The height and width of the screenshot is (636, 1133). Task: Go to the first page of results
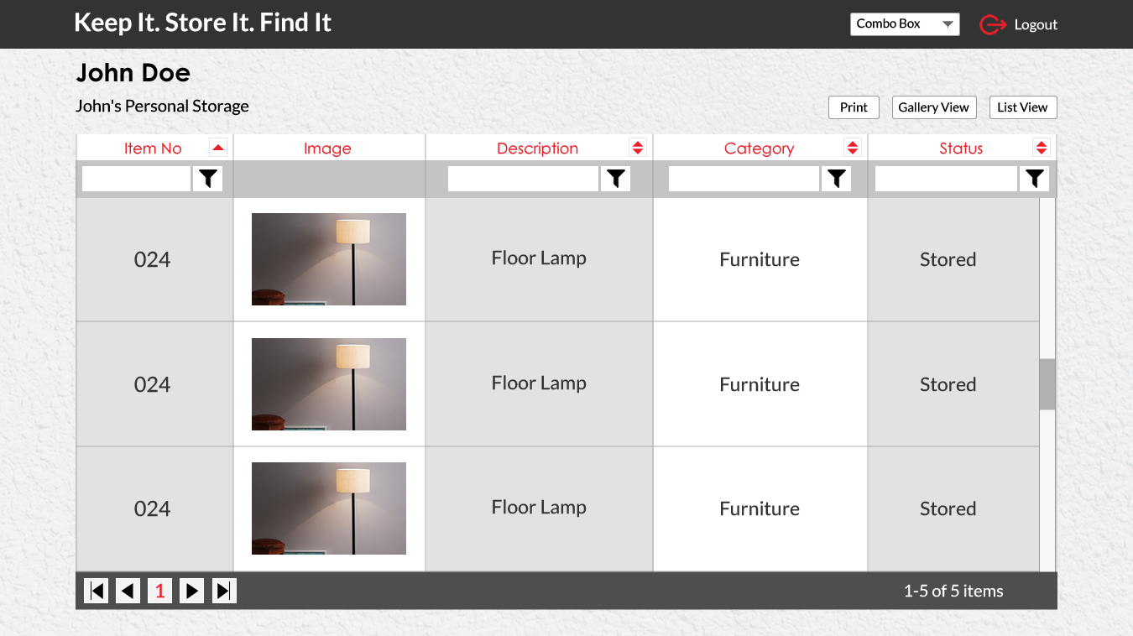(97, 591)
